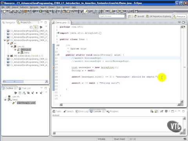Maximize the Project Explorer panel
The width and height of the screenshot is (188, 141).
(x=46, y=23)
